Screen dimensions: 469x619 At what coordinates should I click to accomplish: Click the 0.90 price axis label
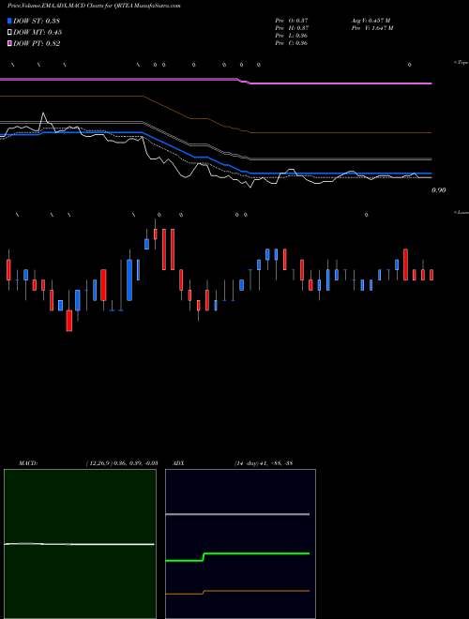439,190
